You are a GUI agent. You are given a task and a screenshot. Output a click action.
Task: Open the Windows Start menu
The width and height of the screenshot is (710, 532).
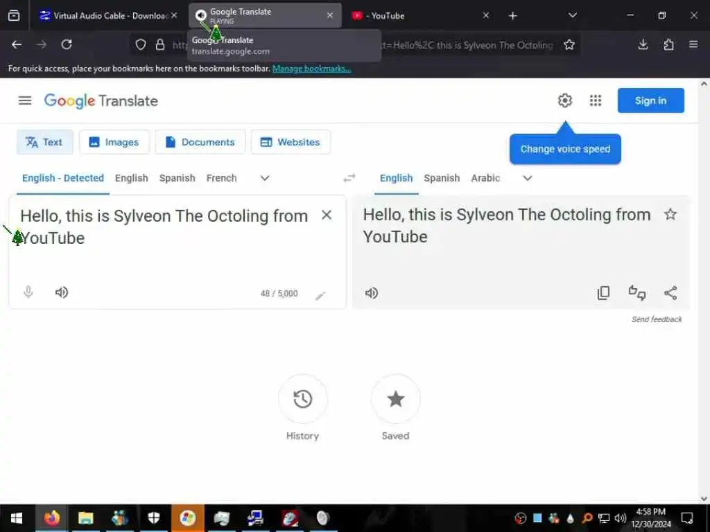tap(17, 518)
